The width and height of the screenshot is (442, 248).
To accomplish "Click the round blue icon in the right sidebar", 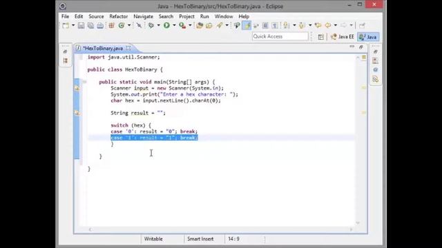I will point(376,70).
